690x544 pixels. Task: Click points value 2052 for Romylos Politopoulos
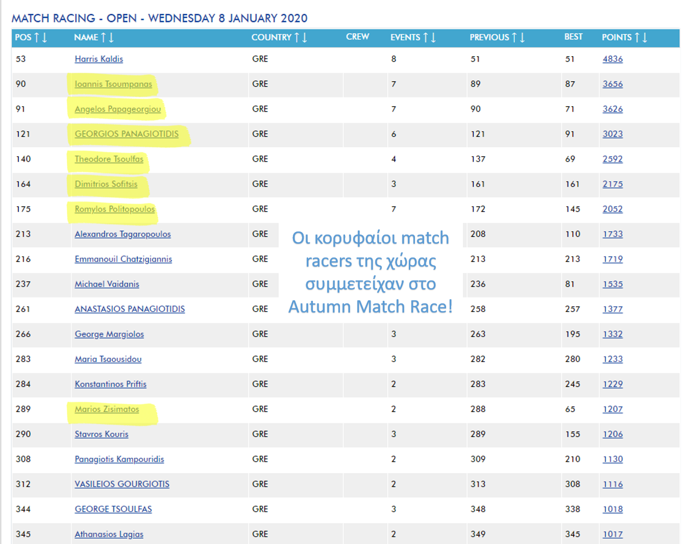(612, 209)
